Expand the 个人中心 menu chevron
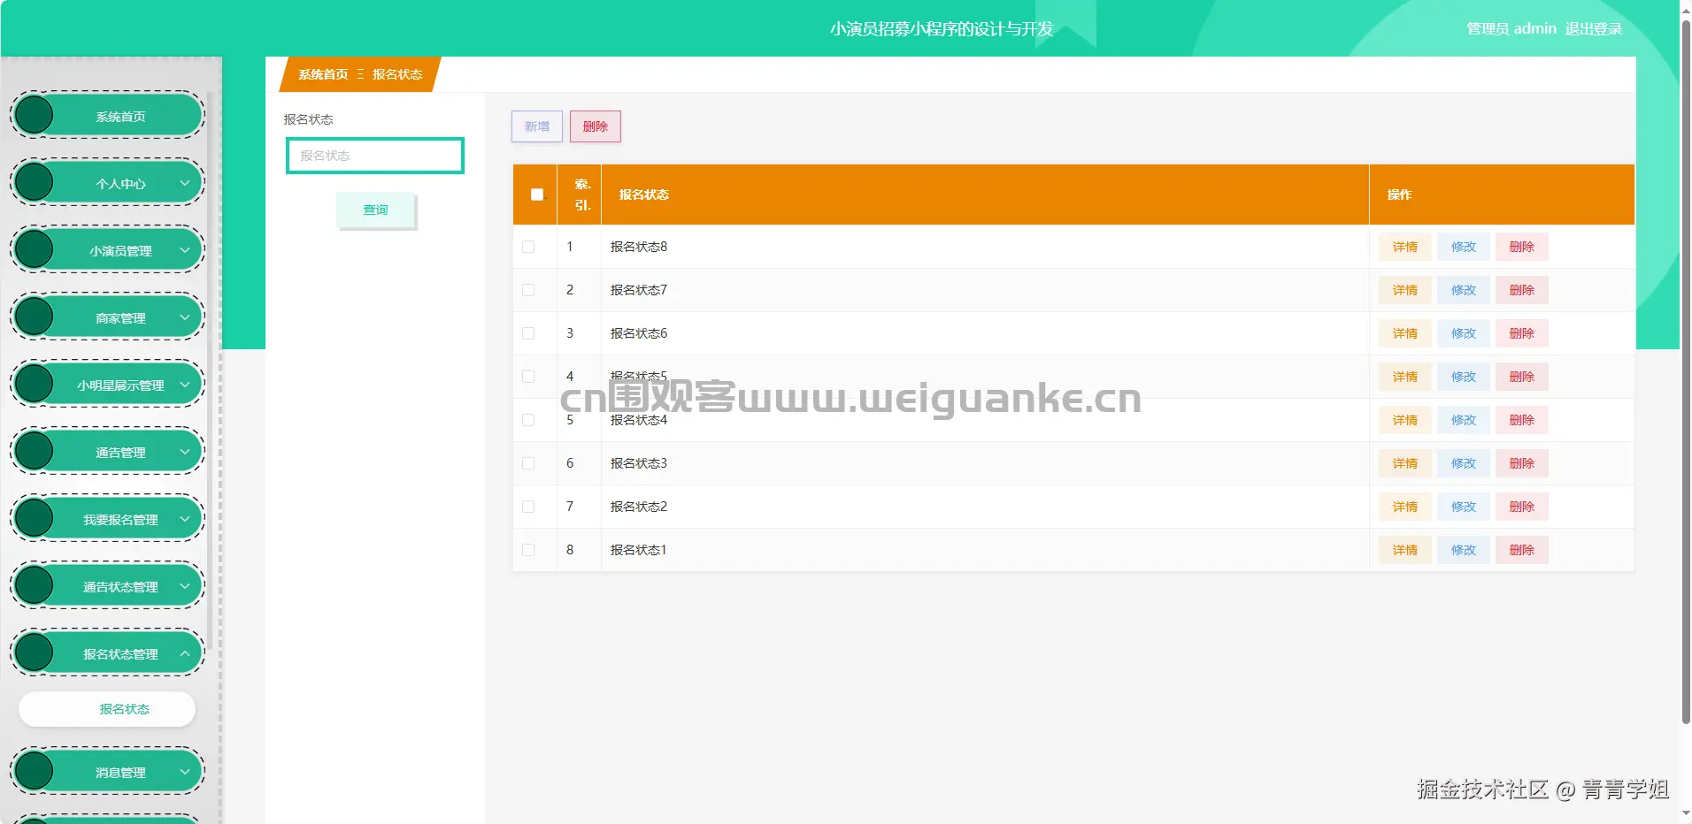This screenshot has width=1692, height=824. click(185, 183)
